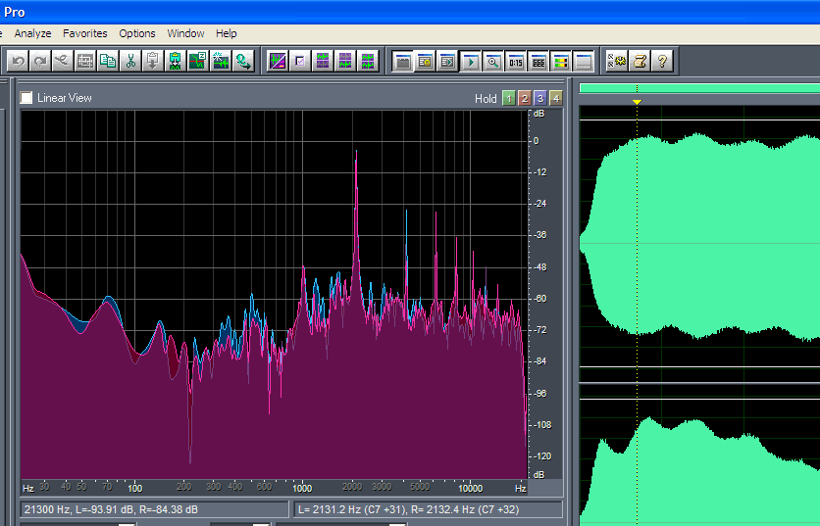Click the '21300 Hz, L=-93.91 dB' readout
The width and height of the screenshot is (820, 526).
pyautogui.click(x=154, y=509)
